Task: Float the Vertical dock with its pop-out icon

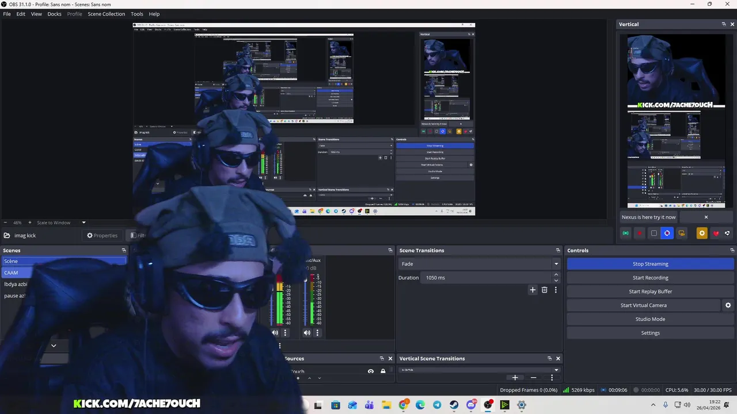Action: tap(724, 24)
